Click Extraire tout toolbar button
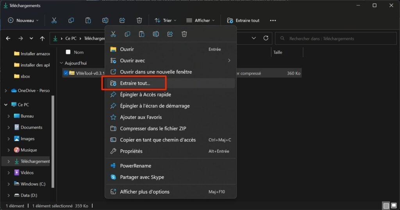Image resolution: width=400 pixels, height=210 pixels. click(x=243, y=20)
